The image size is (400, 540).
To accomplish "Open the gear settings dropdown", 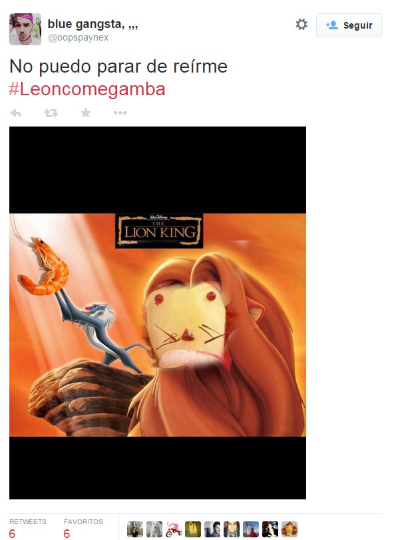I will point(301,25).
